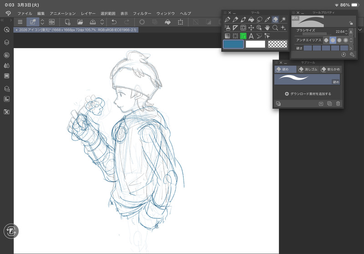Select the Text tool
The height and width of the screenshot is (254, 364).
251,36
